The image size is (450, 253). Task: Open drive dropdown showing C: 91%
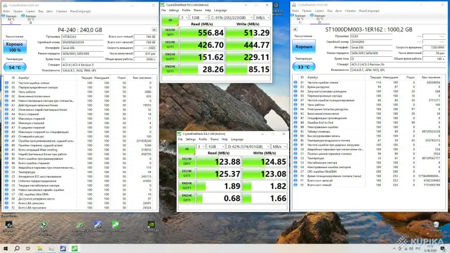[x=231, y=17]
